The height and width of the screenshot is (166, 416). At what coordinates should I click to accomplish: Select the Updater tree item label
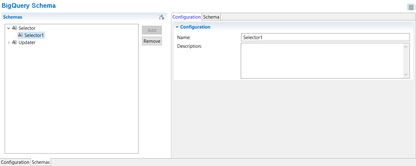[27, 43]
